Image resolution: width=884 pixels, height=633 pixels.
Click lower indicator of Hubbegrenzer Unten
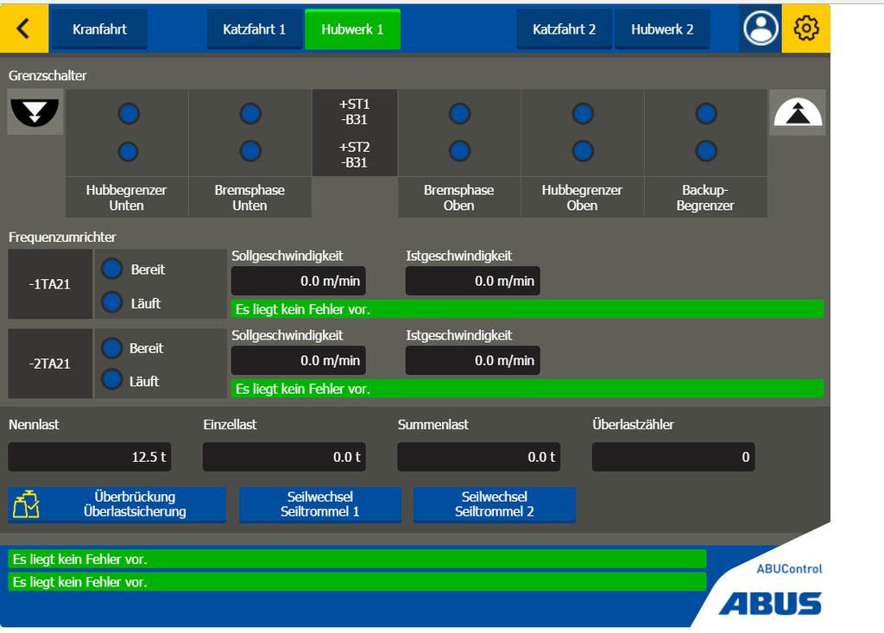[x=128, y=151]
